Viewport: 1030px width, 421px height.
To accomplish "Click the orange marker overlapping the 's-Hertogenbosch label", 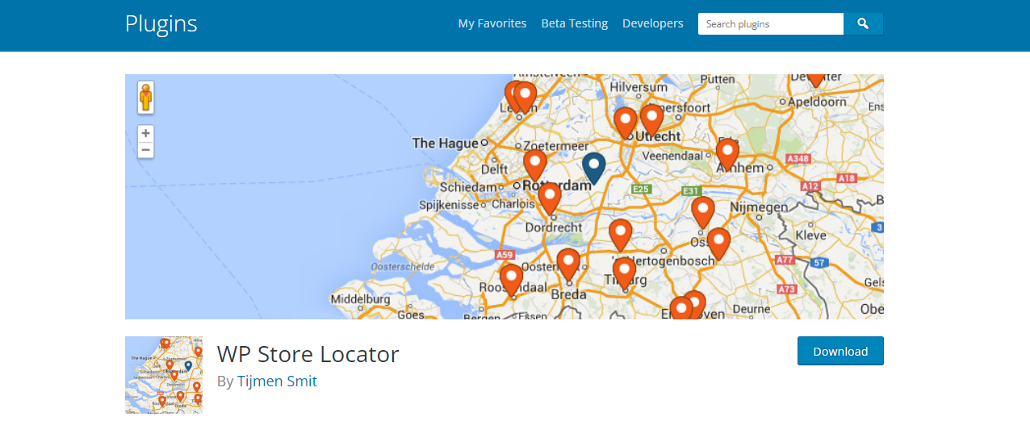I will click(620, 236).
